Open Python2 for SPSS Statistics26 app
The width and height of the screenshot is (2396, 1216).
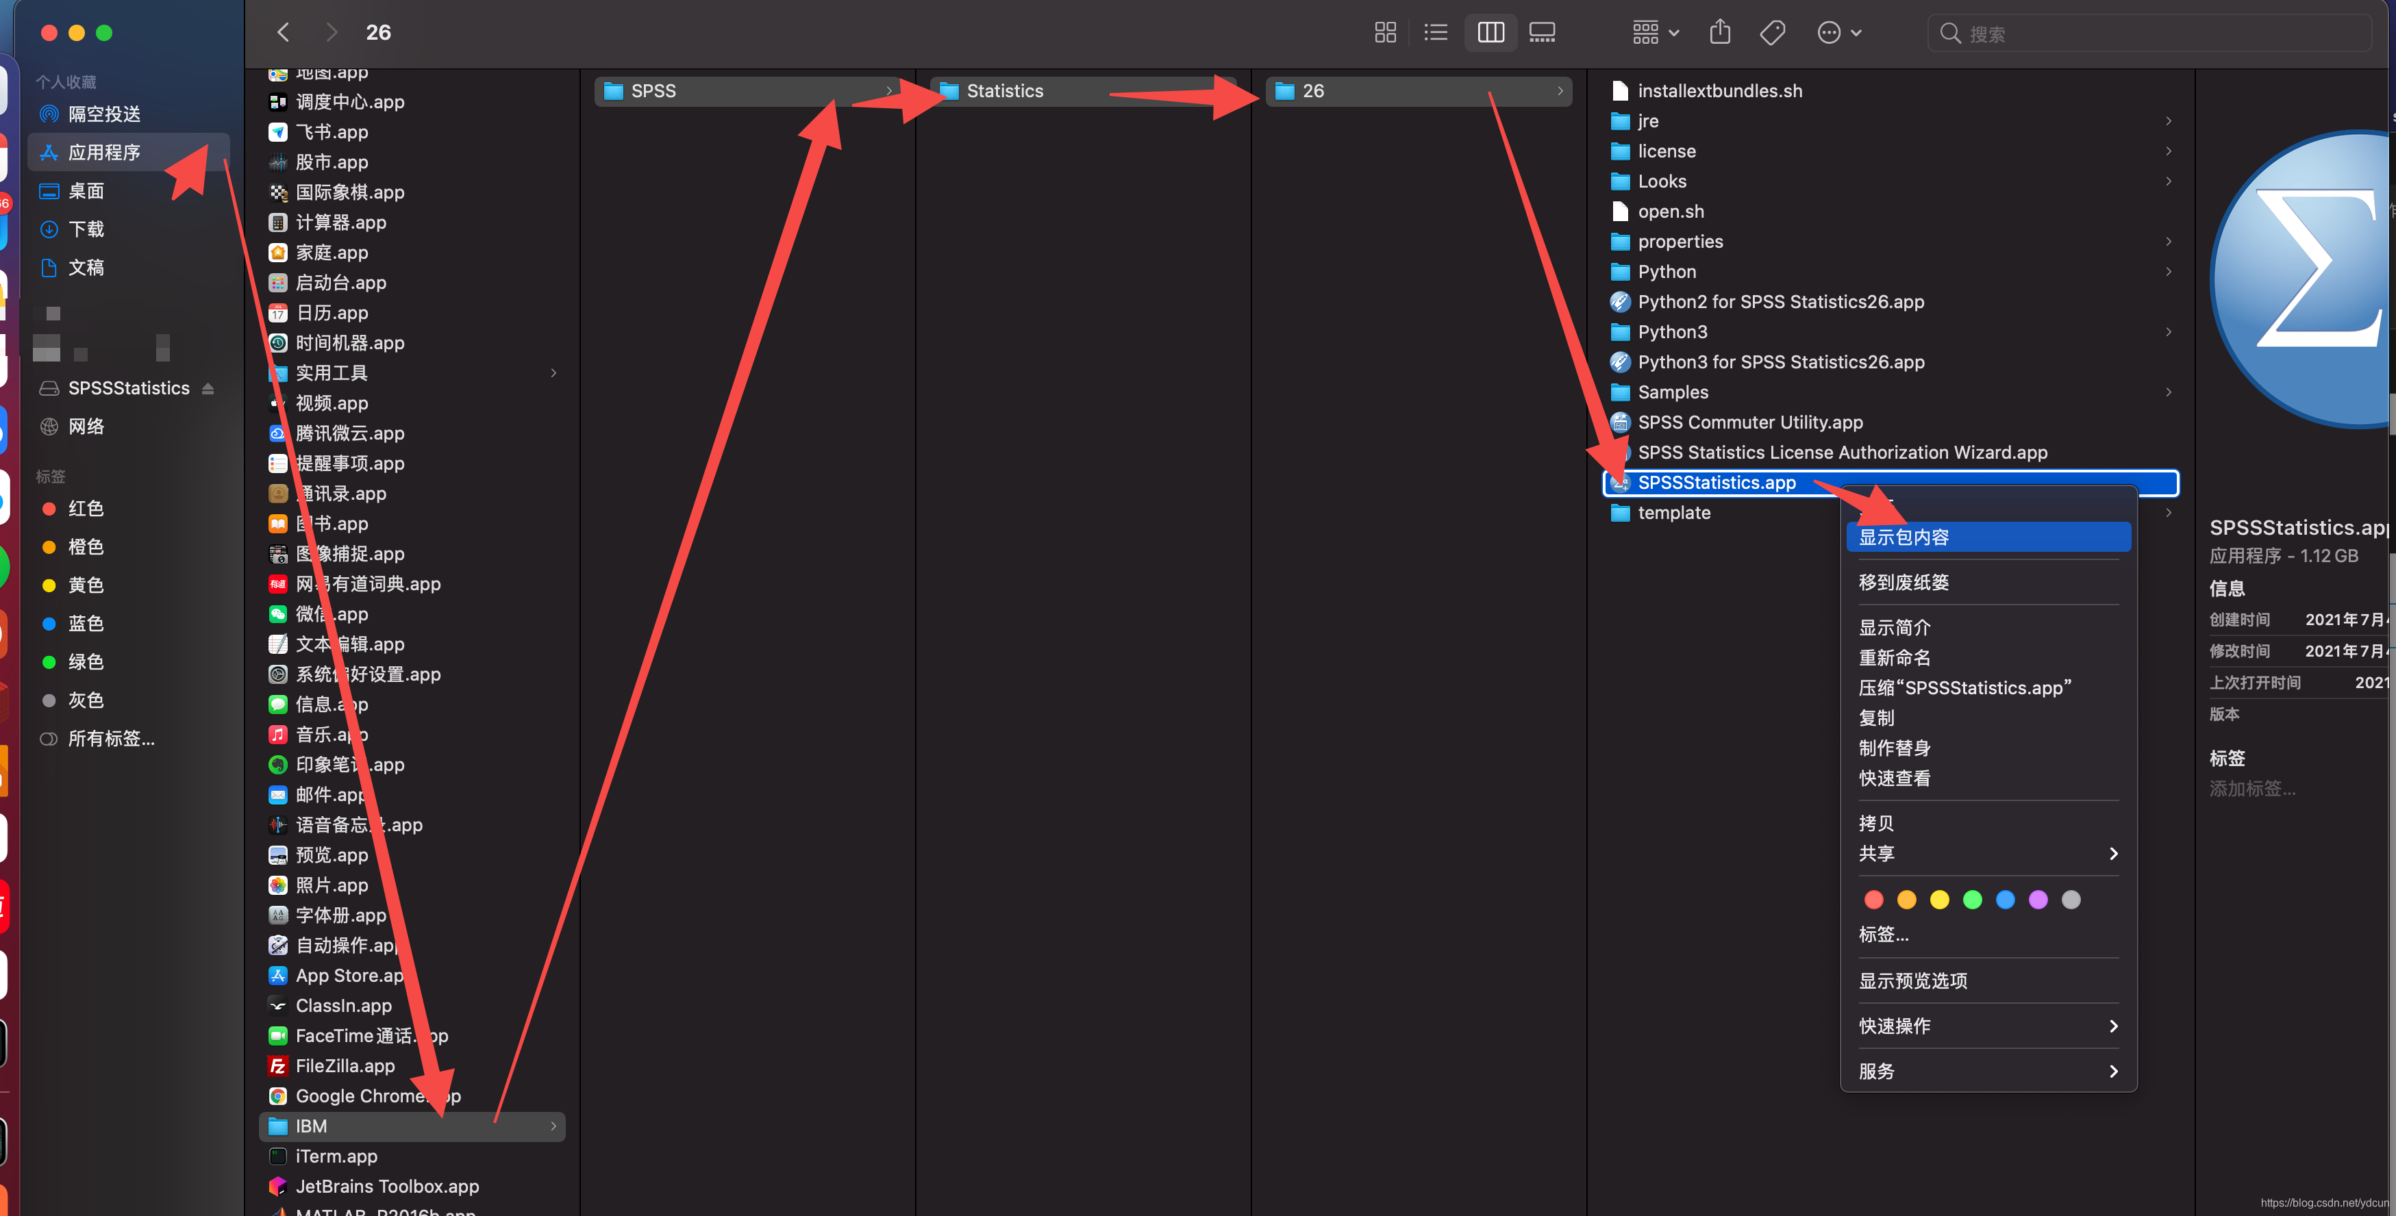coord(1782,301)
